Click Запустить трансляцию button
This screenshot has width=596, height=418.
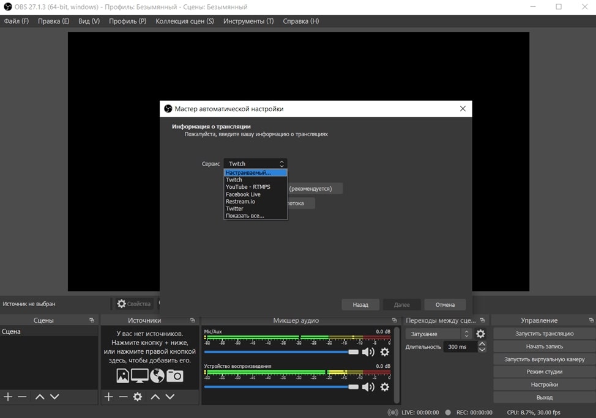point(545,334)
